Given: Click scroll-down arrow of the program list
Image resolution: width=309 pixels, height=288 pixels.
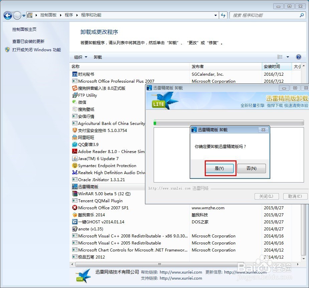Looking at the screenshot, I should tap(303, 259).
